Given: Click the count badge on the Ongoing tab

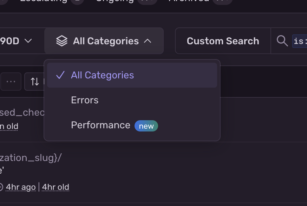Looking at the screenshot, I should [x=147, y=1].
